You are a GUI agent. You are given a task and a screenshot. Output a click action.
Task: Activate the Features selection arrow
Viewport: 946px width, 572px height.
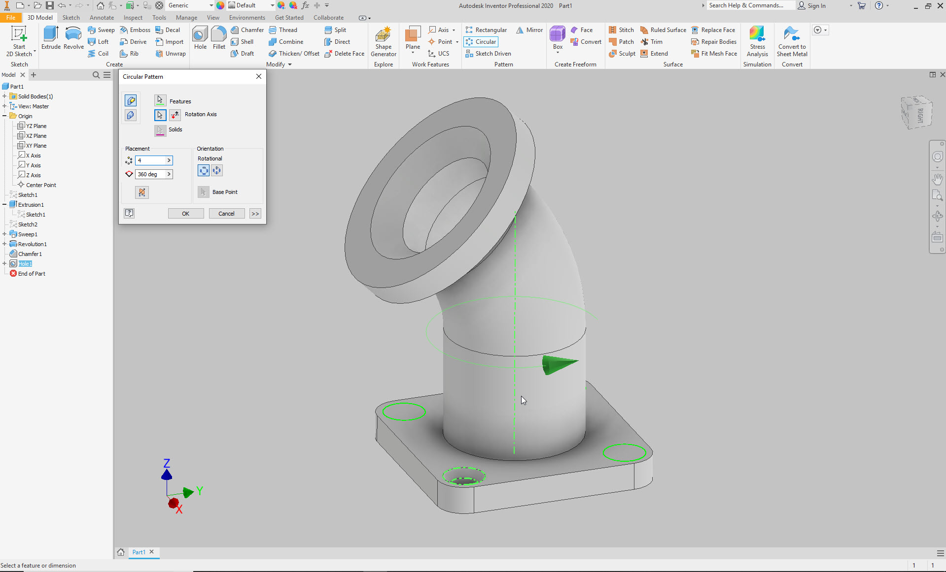click(x=160, y=100)
